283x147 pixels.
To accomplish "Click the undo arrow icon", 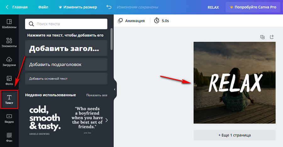I will click(109, 7).
